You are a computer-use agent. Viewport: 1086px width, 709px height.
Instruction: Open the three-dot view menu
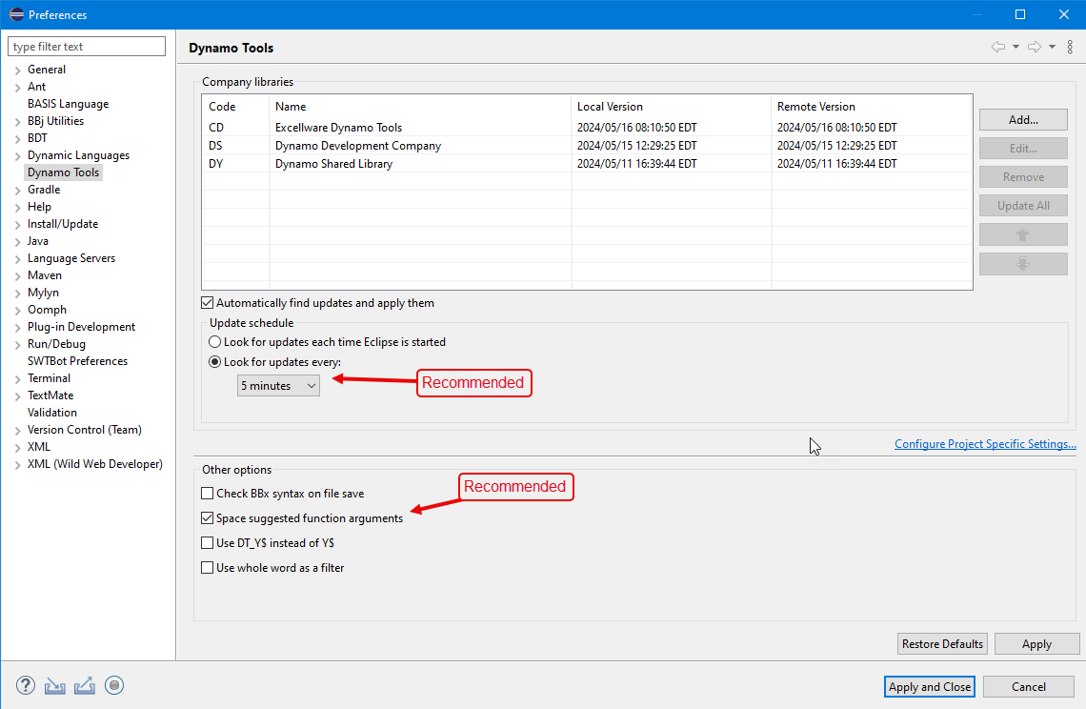(1070, 47)
